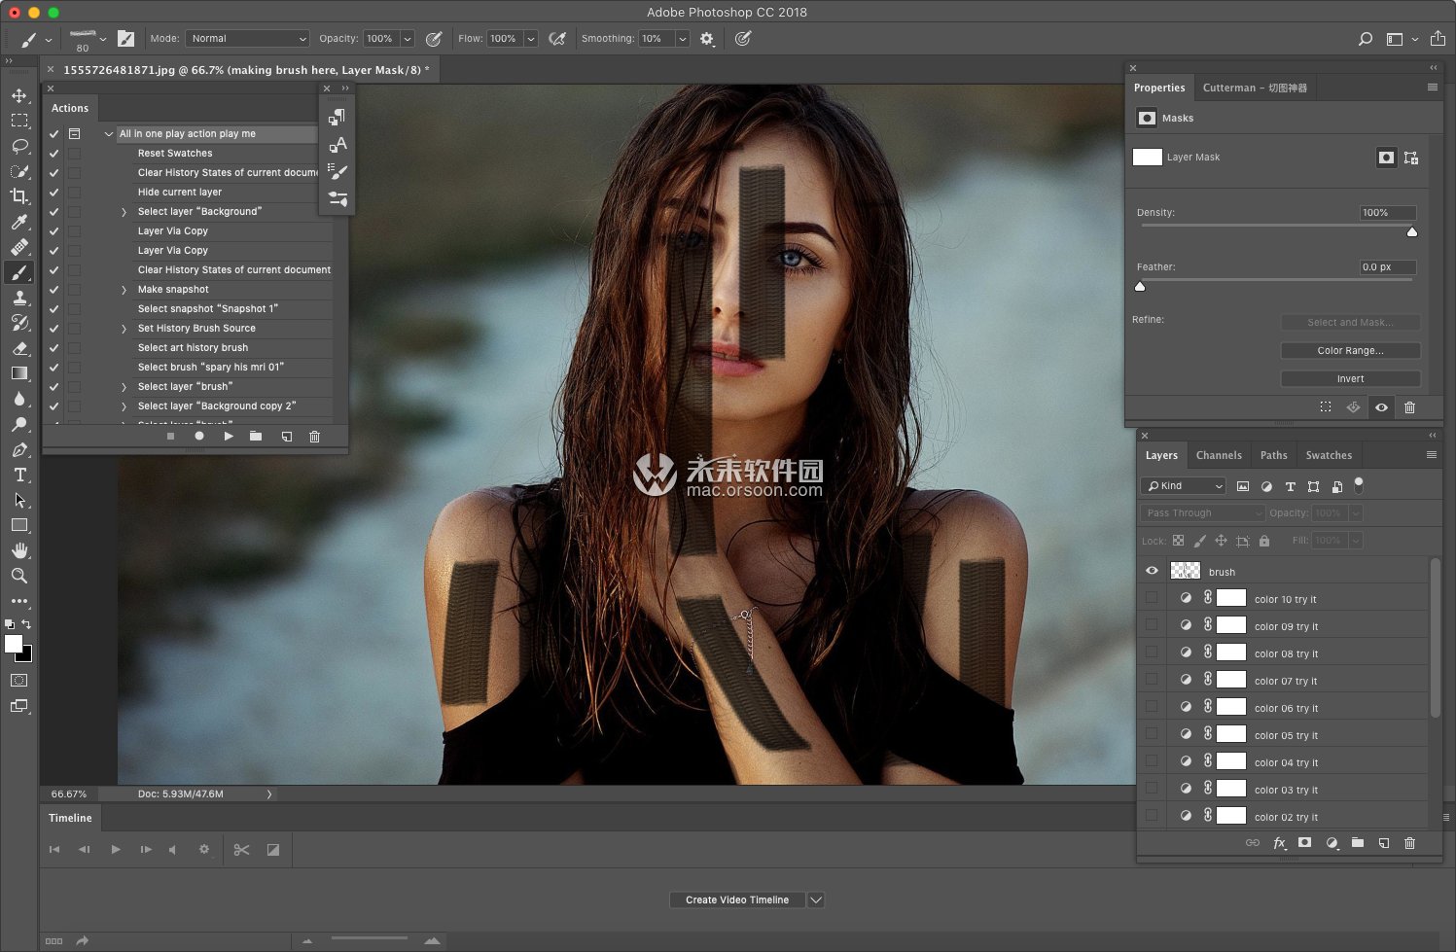The width and height of the screenshot is (1456, 952).
Task: Click the mask Density slider handle
Action: click(x=1411, y=232)
